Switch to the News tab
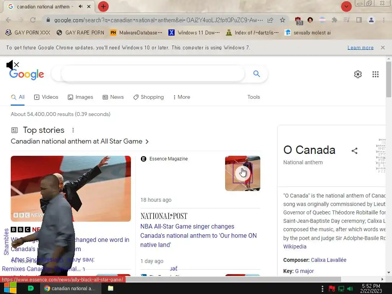Image resolution: width=392 pixels, height=294 pixels. [x=113, y=97]
